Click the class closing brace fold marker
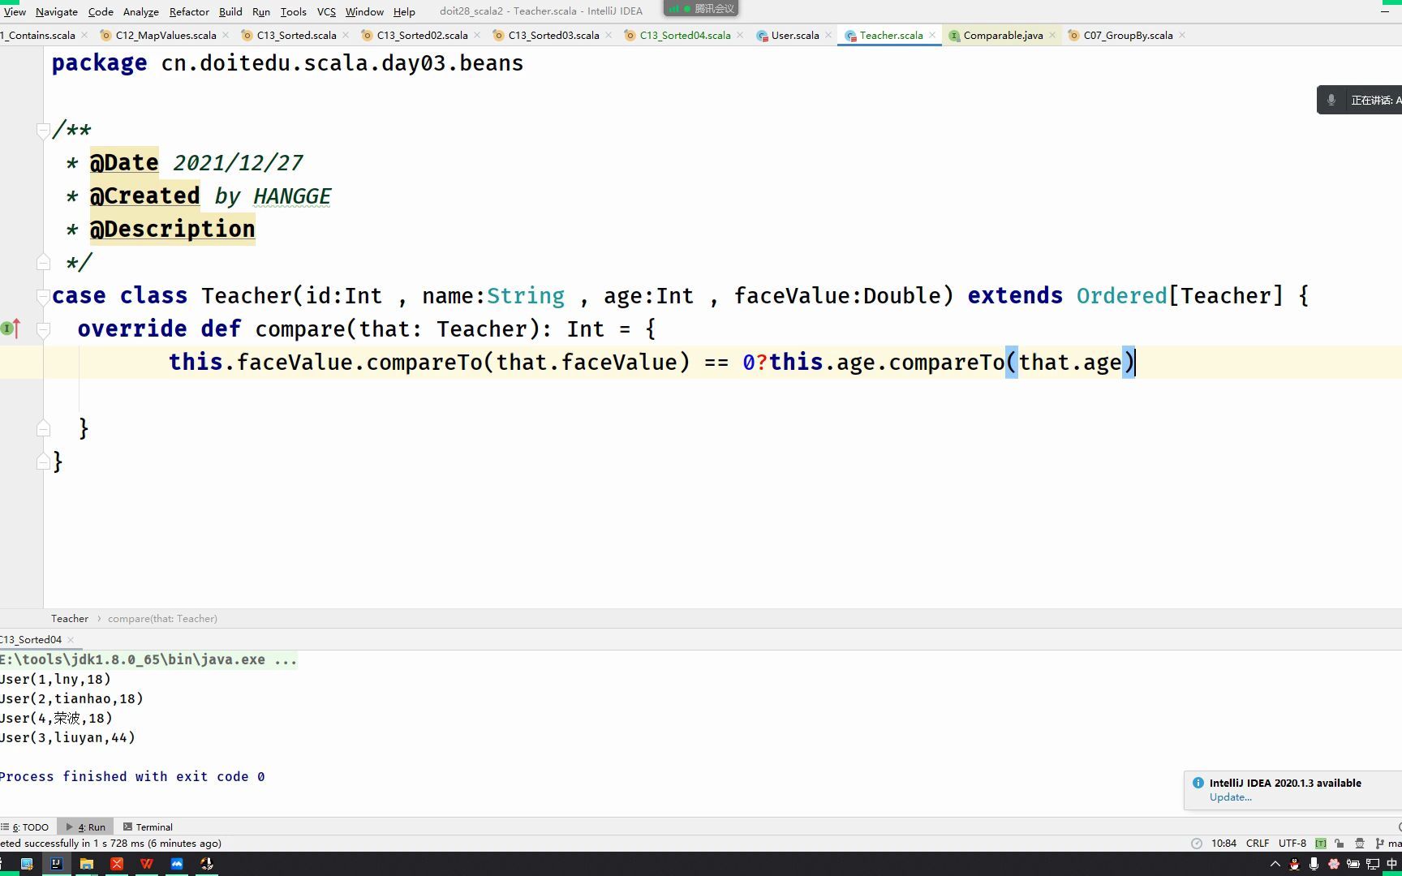This screenshot has width=1402, height=876. point(43,462)
